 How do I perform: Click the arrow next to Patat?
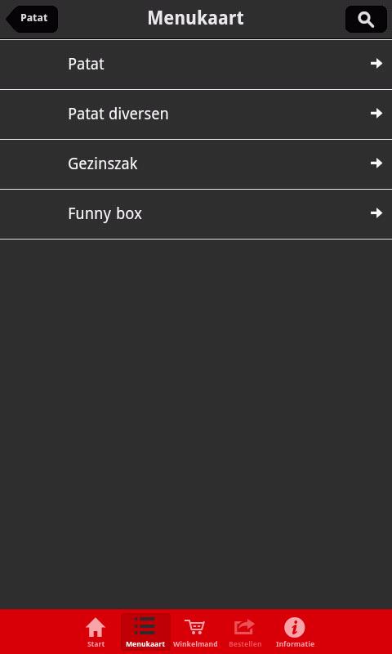[x=376, y=64]
